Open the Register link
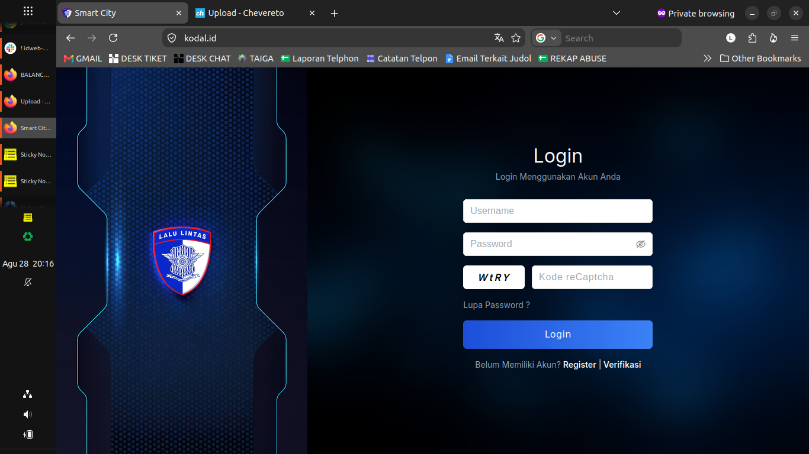Screen dimensions: 809x454 [x=580, y=365]
